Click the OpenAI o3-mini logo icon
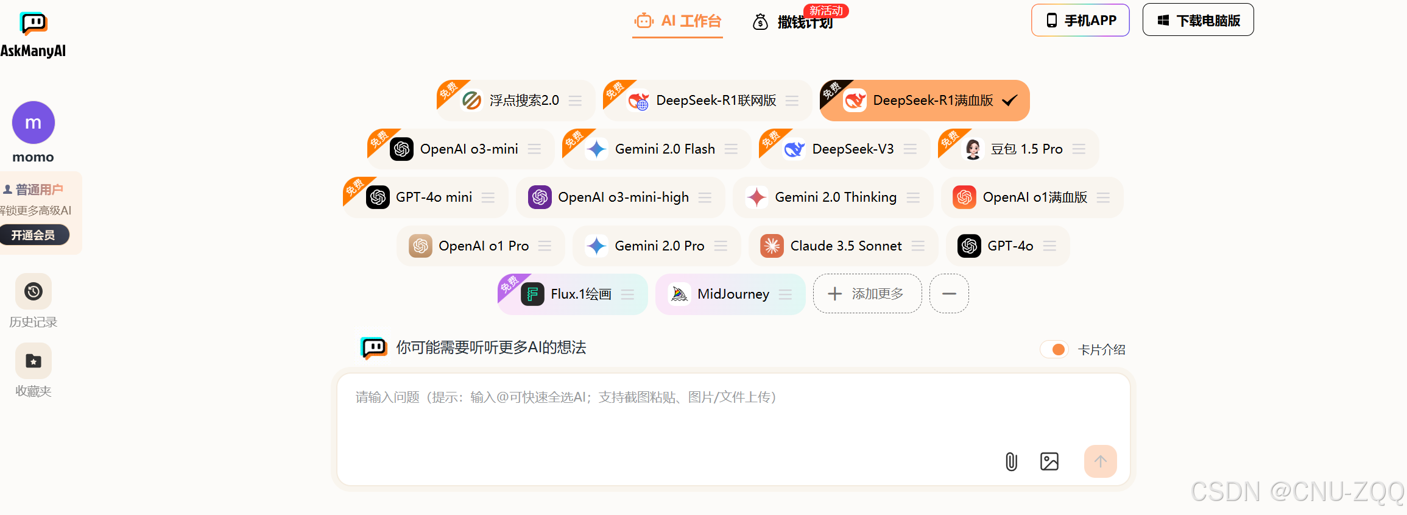Image resolution: width=1407 pixels, height=515 pixels. (x=402, y=149)
